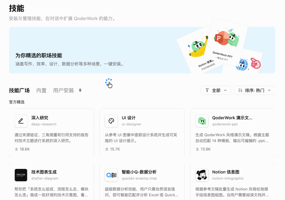Image resolution: width=285 pixels, height=200 pixels.
Task: Open the 排序: 热门 sort dropdown
Action: [x=254, y=90]
